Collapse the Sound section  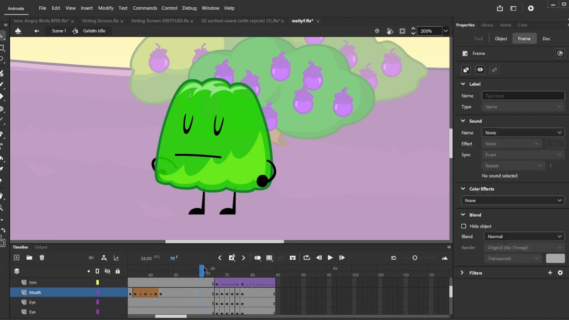pyautogui.click(x=463, y=121)
